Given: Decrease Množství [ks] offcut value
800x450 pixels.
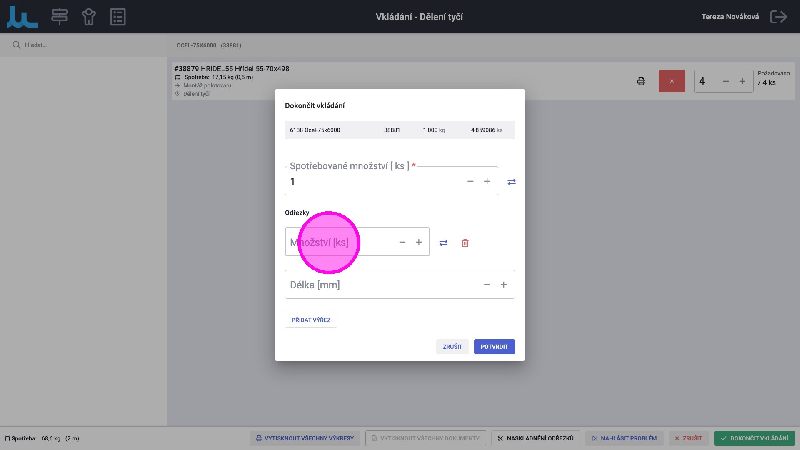Looking at the screenshot, I should pos(402,242).
